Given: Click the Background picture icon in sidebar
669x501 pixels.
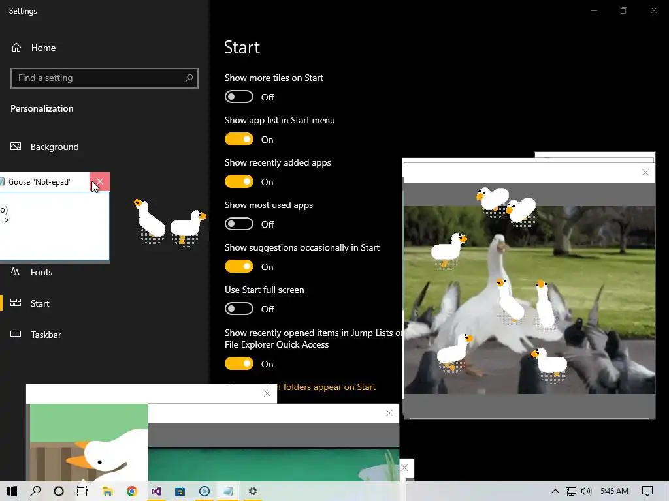Looking at the screenshot, I should click(16, 147).
